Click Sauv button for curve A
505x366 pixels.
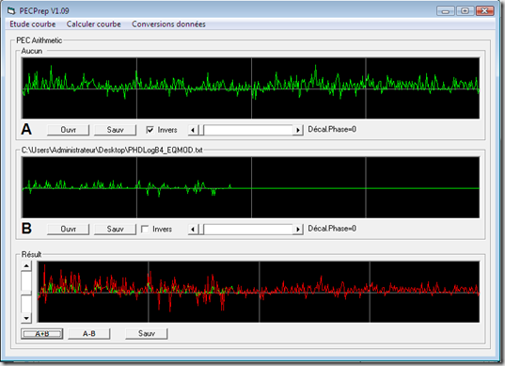click(115, 130)
